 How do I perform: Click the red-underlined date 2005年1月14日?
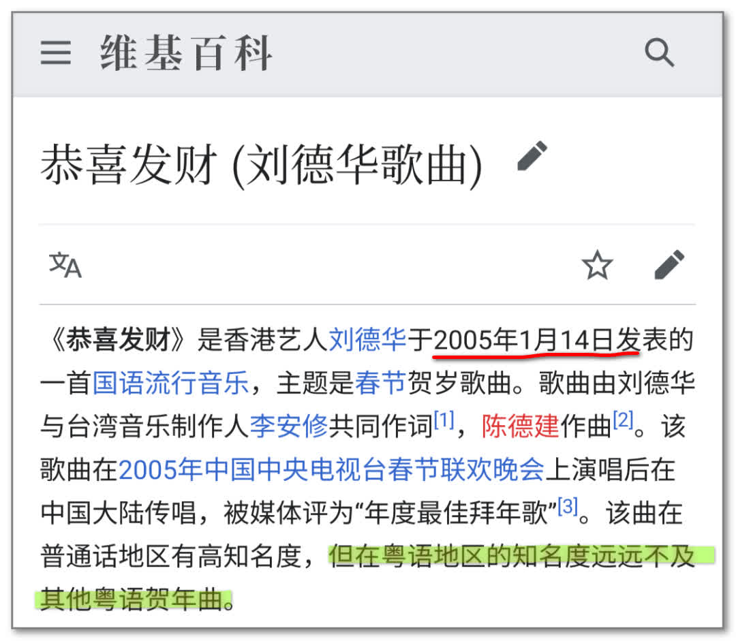[525, 339]
